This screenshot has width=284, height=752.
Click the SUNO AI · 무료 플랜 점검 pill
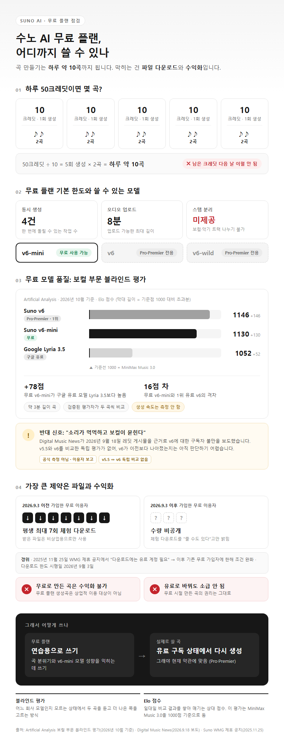tap(50, 21)
